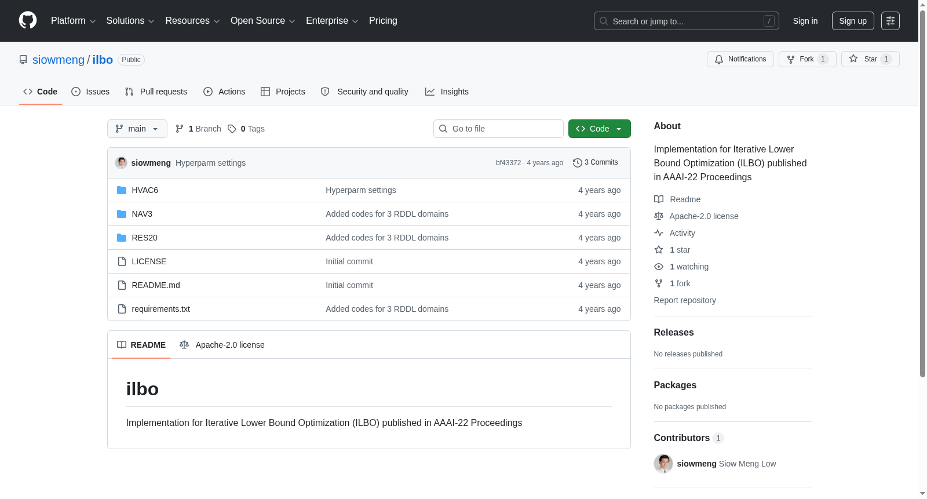Click the book icon next to Readme
927x499 pixels.
pyautogui.click(x=659, y=199)
